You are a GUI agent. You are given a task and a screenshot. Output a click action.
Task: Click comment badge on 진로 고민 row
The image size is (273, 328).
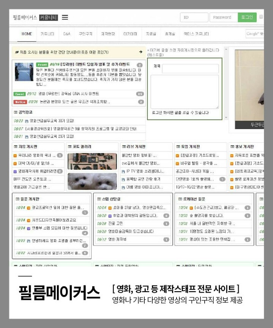[x=166, y=224]
